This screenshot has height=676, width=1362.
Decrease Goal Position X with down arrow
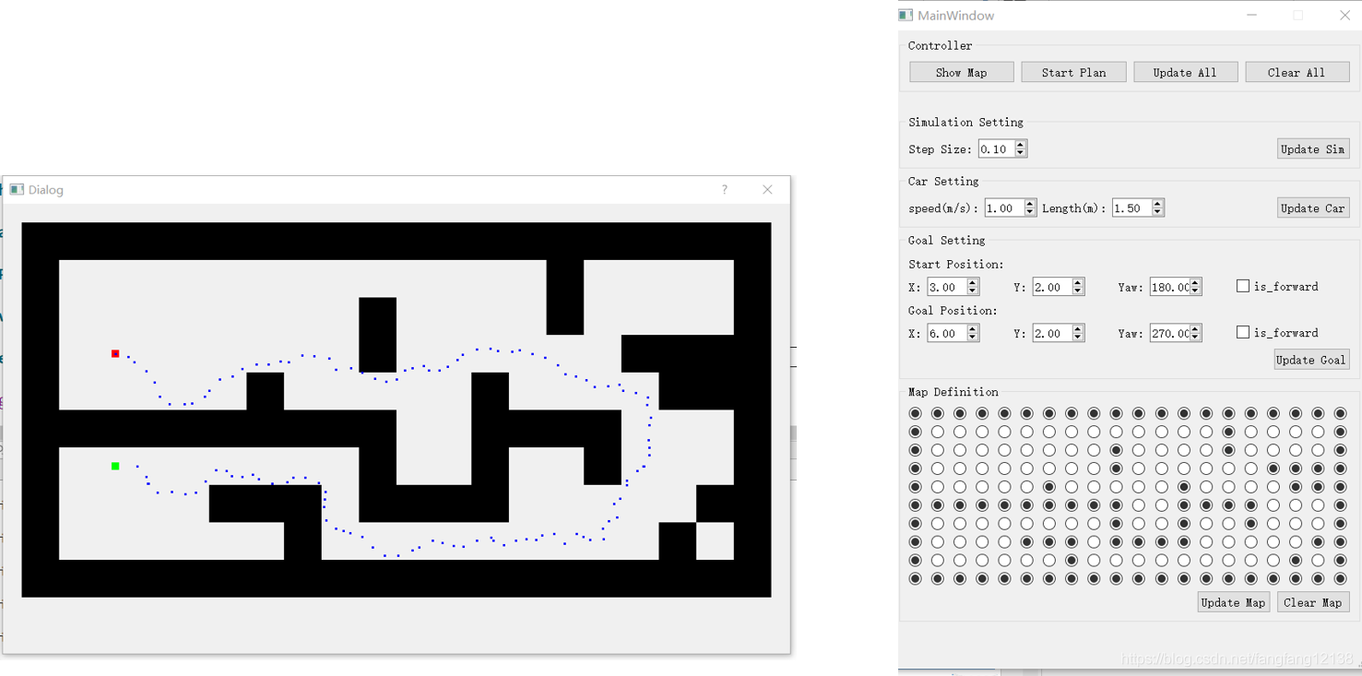coord(972,338)
